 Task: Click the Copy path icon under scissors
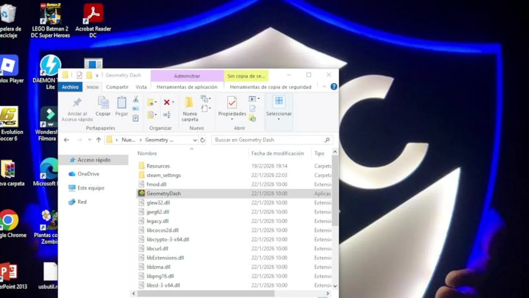[x=135, y=109]
